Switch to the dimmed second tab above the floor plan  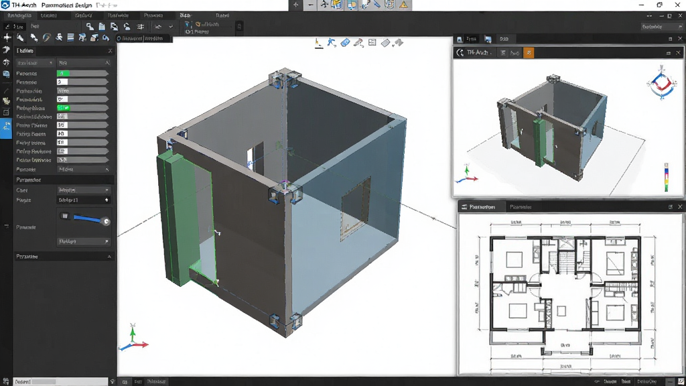(520, 207)
